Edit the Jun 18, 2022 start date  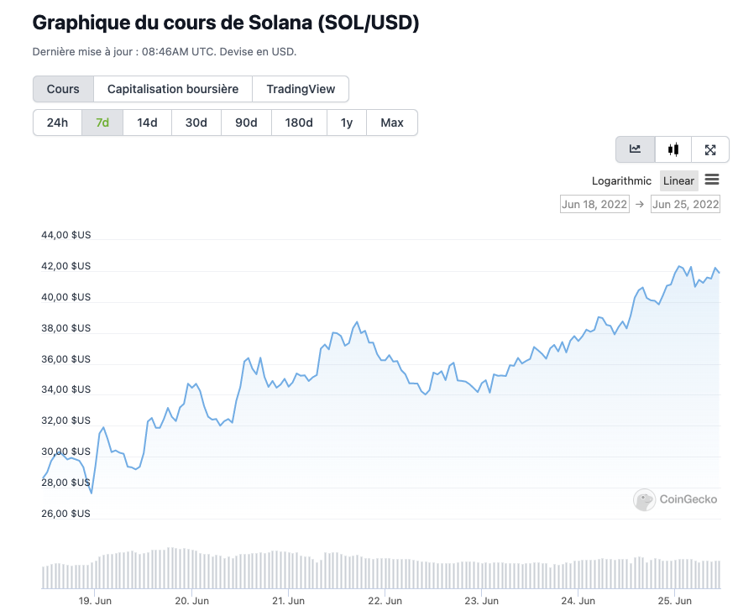[x=594, y=204]
